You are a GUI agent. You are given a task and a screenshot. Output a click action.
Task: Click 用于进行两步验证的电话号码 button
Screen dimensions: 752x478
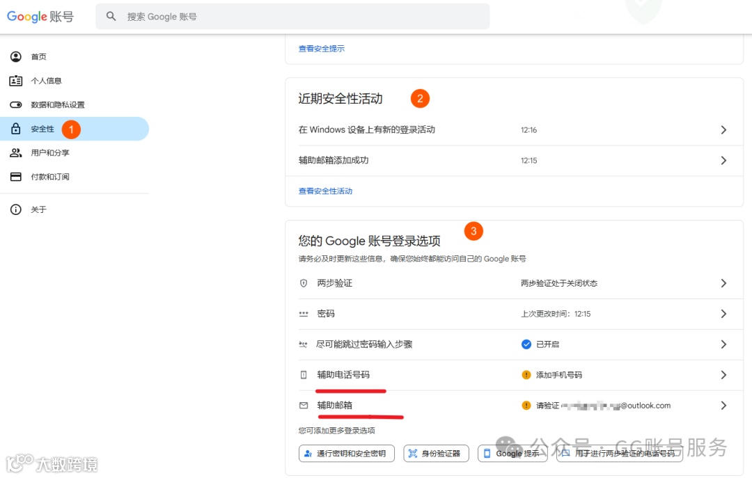620,454
